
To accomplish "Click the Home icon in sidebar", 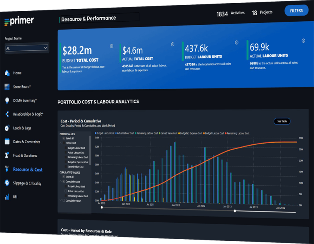I will point(7,73).
